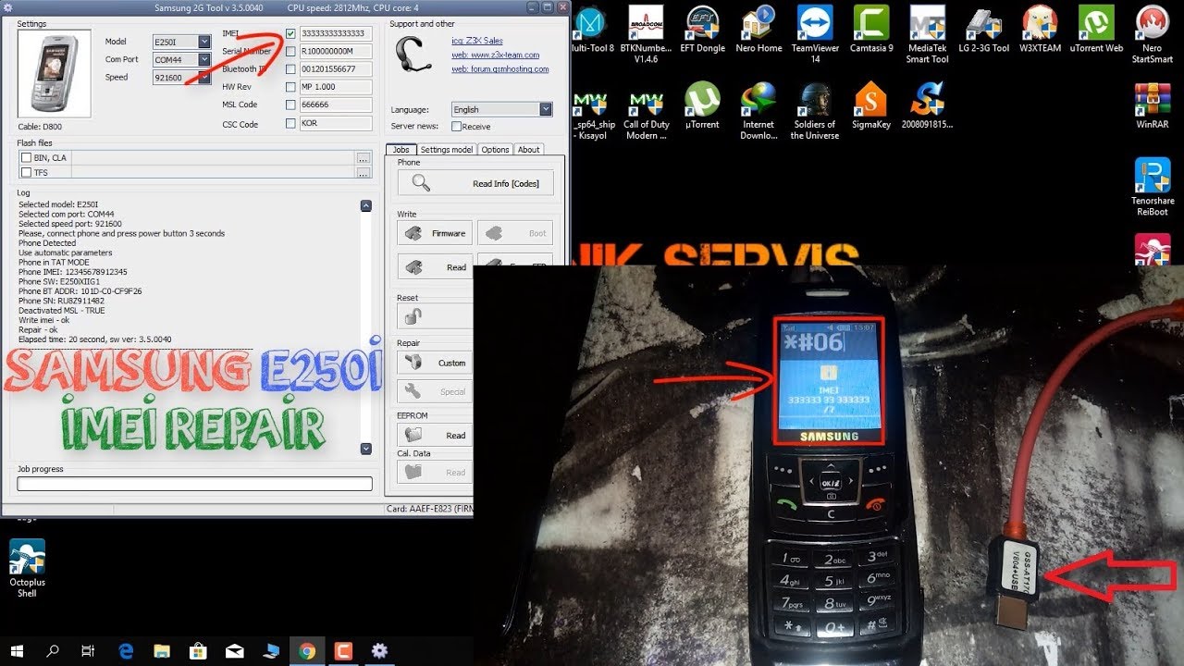Open Mail app from taskbar
The height and width of the screenshot is (666, 1184).
pos(234,651)
